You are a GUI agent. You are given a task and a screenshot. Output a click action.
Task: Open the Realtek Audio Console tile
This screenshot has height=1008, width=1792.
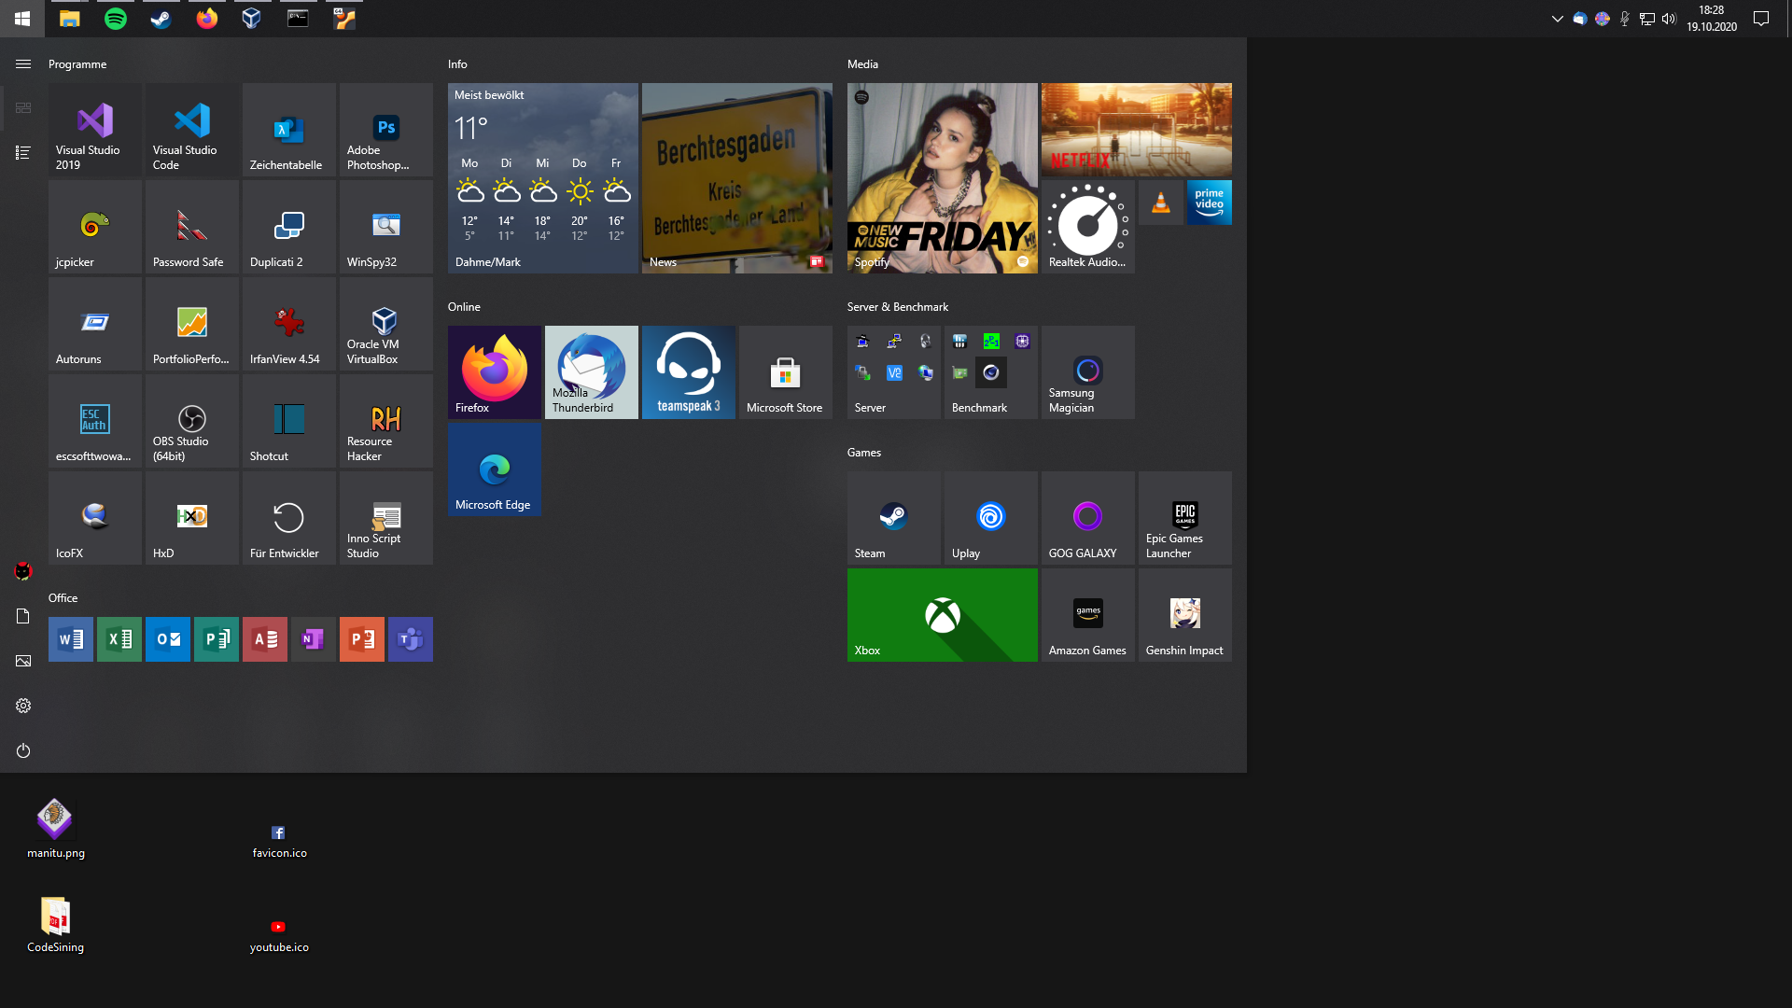point(1087,226)
